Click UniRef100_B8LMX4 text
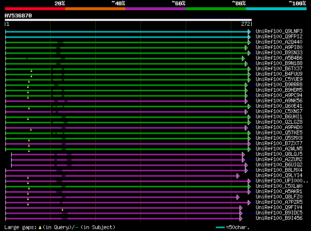The width and height of the screenshot is (311, 231). (279, 170)
